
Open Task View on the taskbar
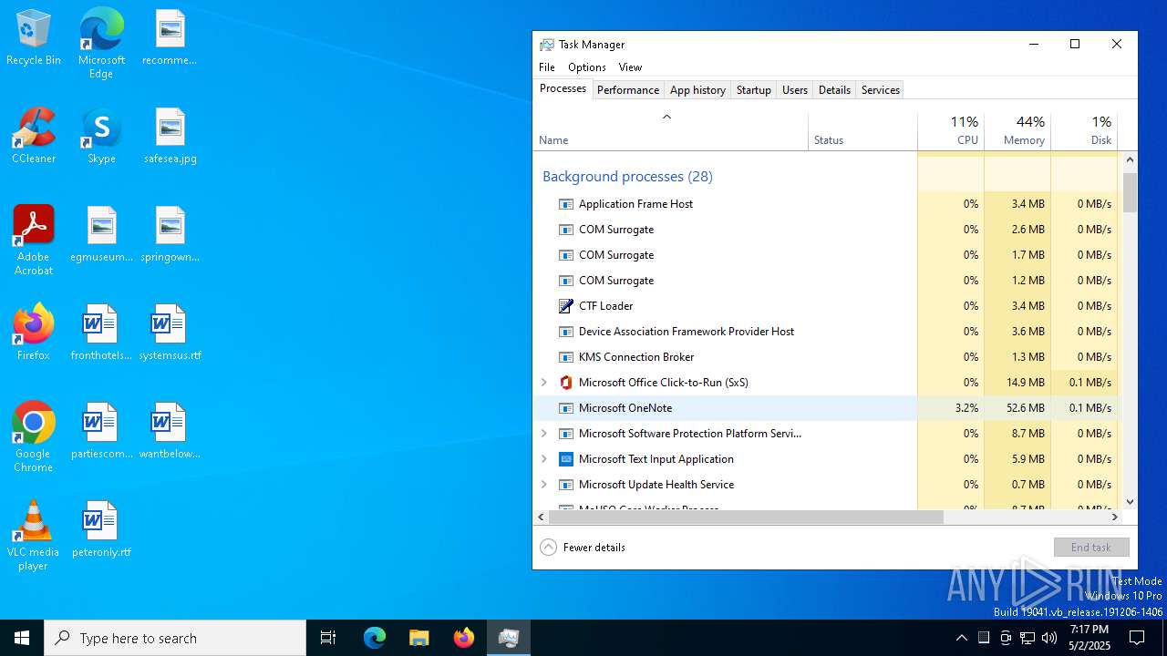point(328,638)
